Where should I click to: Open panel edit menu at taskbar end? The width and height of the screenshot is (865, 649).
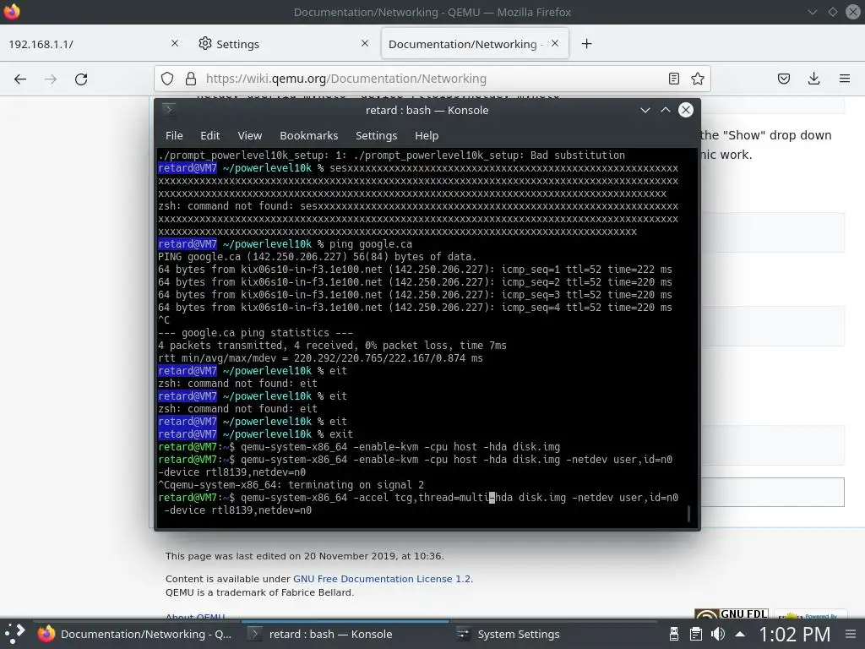(850, 634)
